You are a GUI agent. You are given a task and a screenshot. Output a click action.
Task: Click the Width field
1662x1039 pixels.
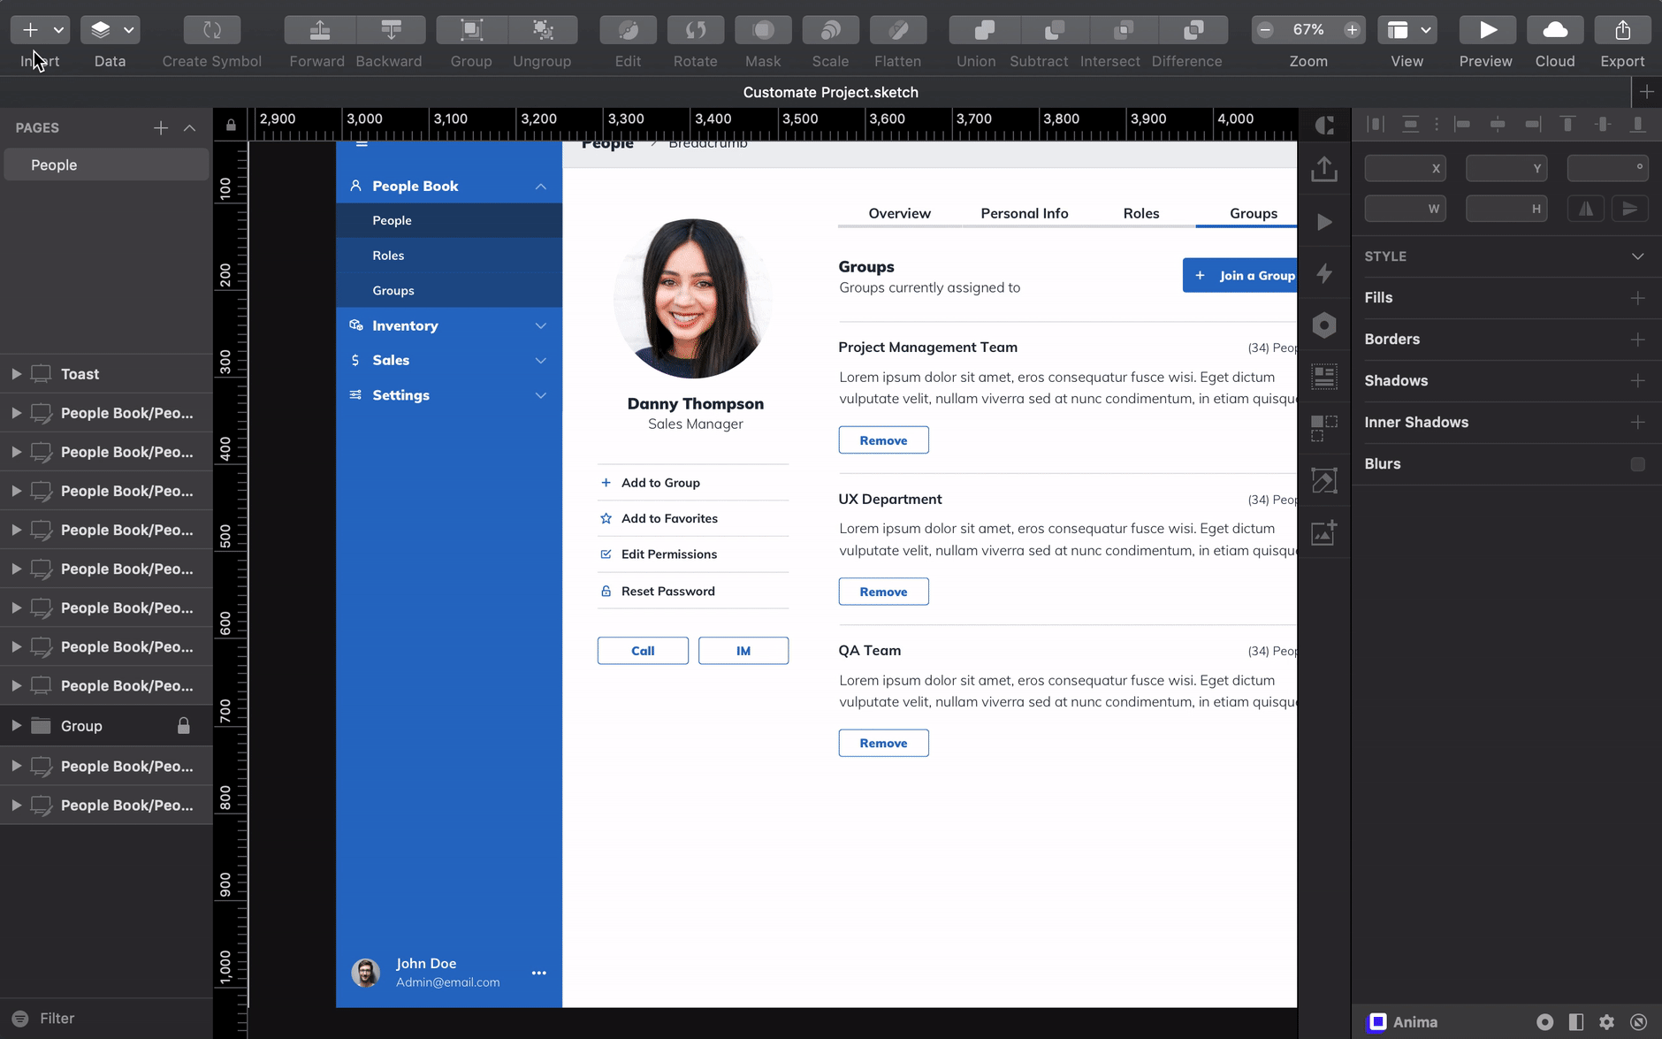(1405, 209)
